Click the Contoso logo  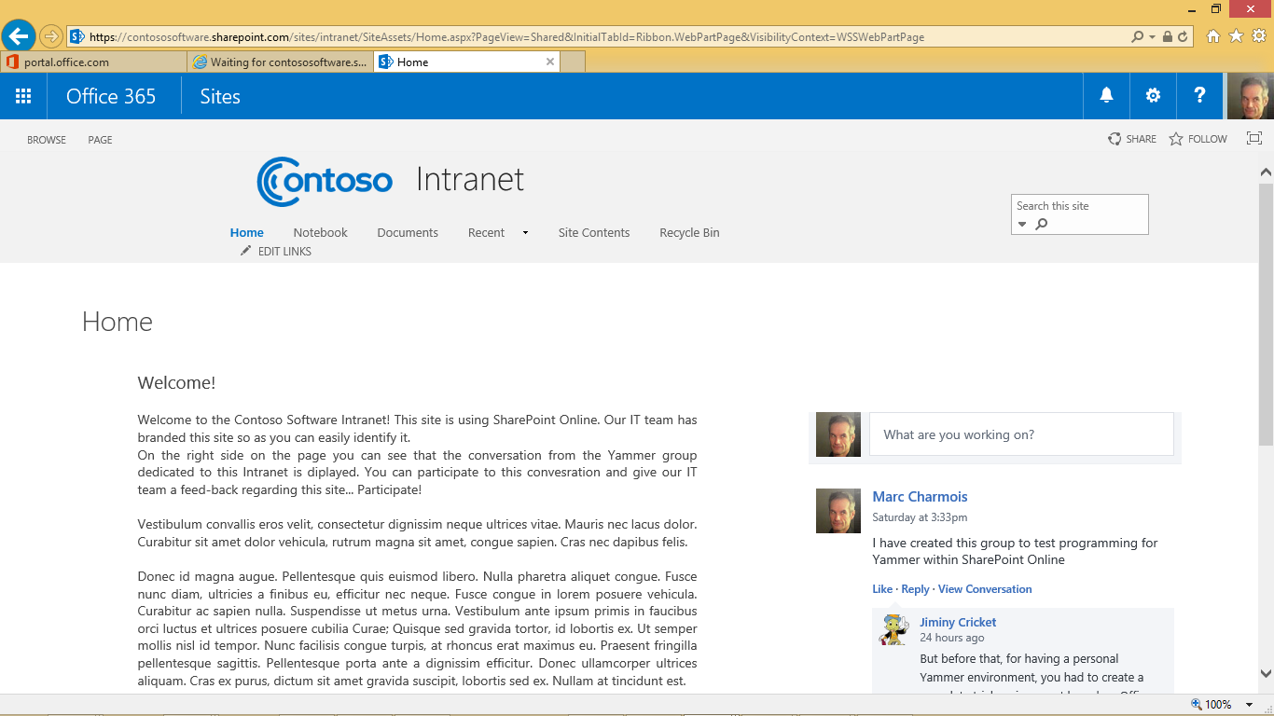tap(325, 181)
